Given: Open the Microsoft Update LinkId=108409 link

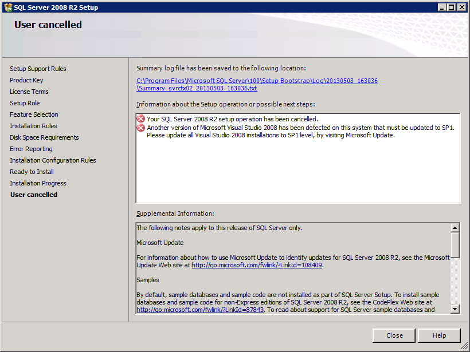Looking at the screenshot, I should (x=257, y=266).
